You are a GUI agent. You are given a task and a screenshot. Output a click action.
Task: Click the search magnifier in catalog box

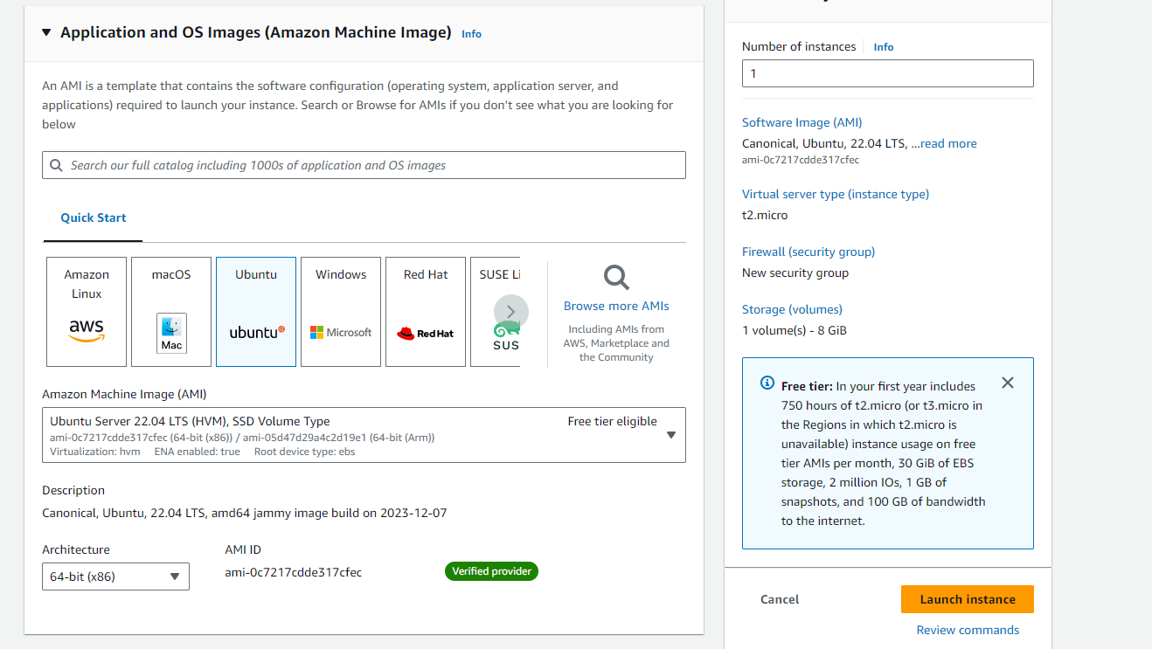tap(57, 165)
